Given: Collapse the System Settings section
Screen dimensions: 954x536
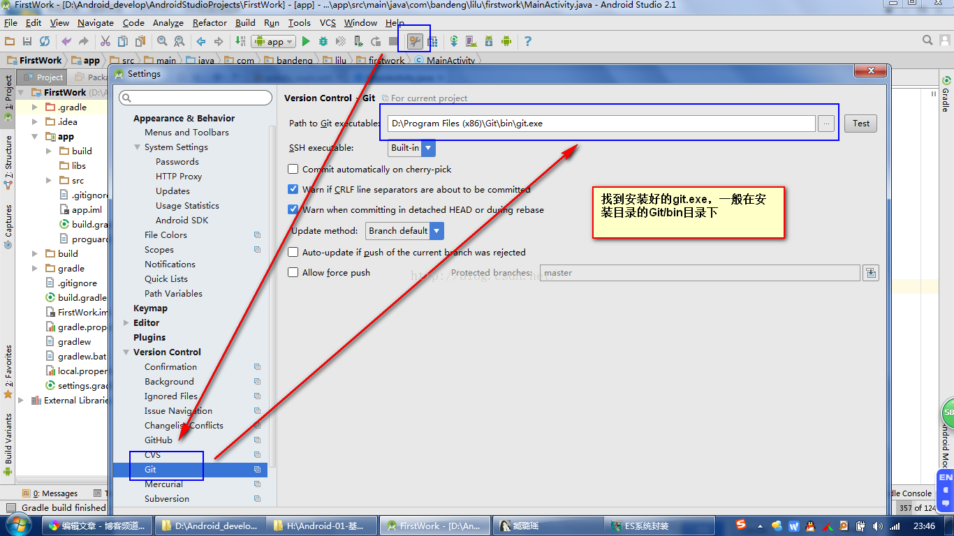Looking at the screenshot, I should click(138, 147).
